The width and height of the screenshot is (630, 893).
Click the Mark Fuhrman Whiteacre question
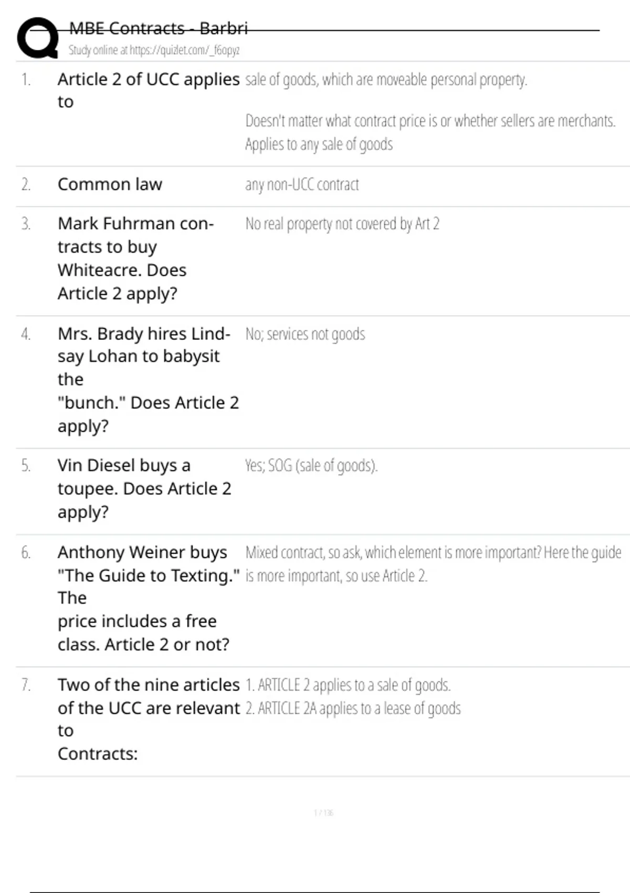point(135,258)
